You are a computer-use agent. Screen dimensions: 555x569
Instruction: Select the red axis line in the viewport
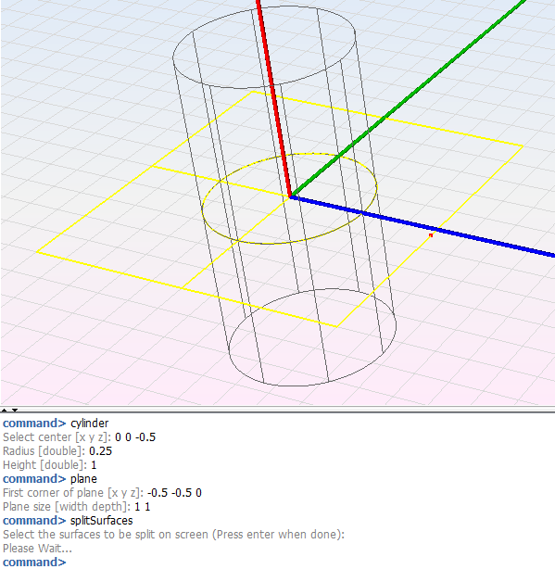pyautogui.click(x=273, y=98)
